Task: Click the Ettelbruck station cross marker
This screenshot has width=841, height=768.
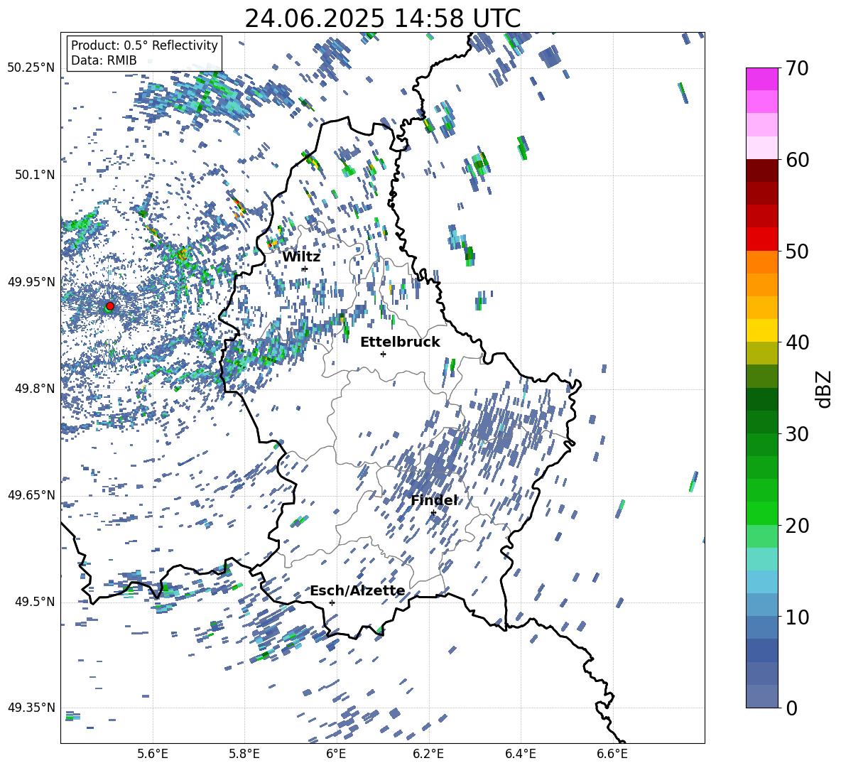Action: (383, 354)
